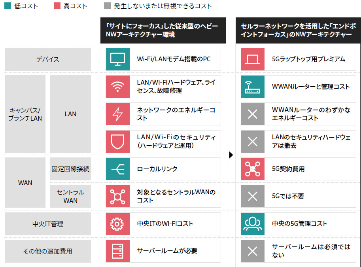Click the gray legend swatch for negligible cost
Screen dimensions: 361x267
click(107, 6)
